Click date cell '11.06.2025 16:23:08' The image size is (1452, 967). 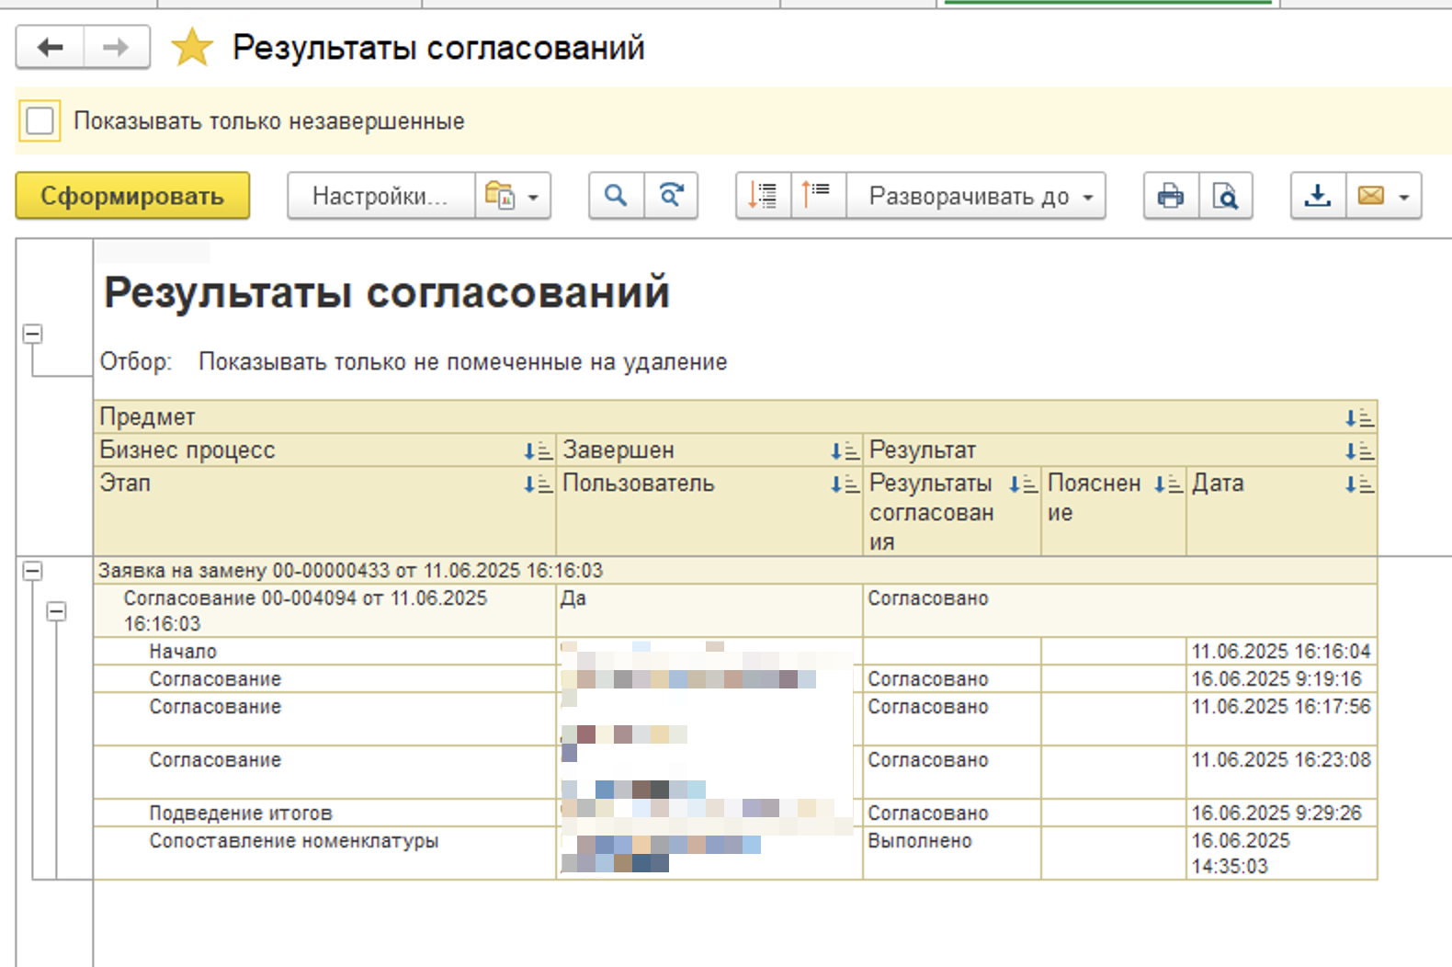tap(1281, 772)
